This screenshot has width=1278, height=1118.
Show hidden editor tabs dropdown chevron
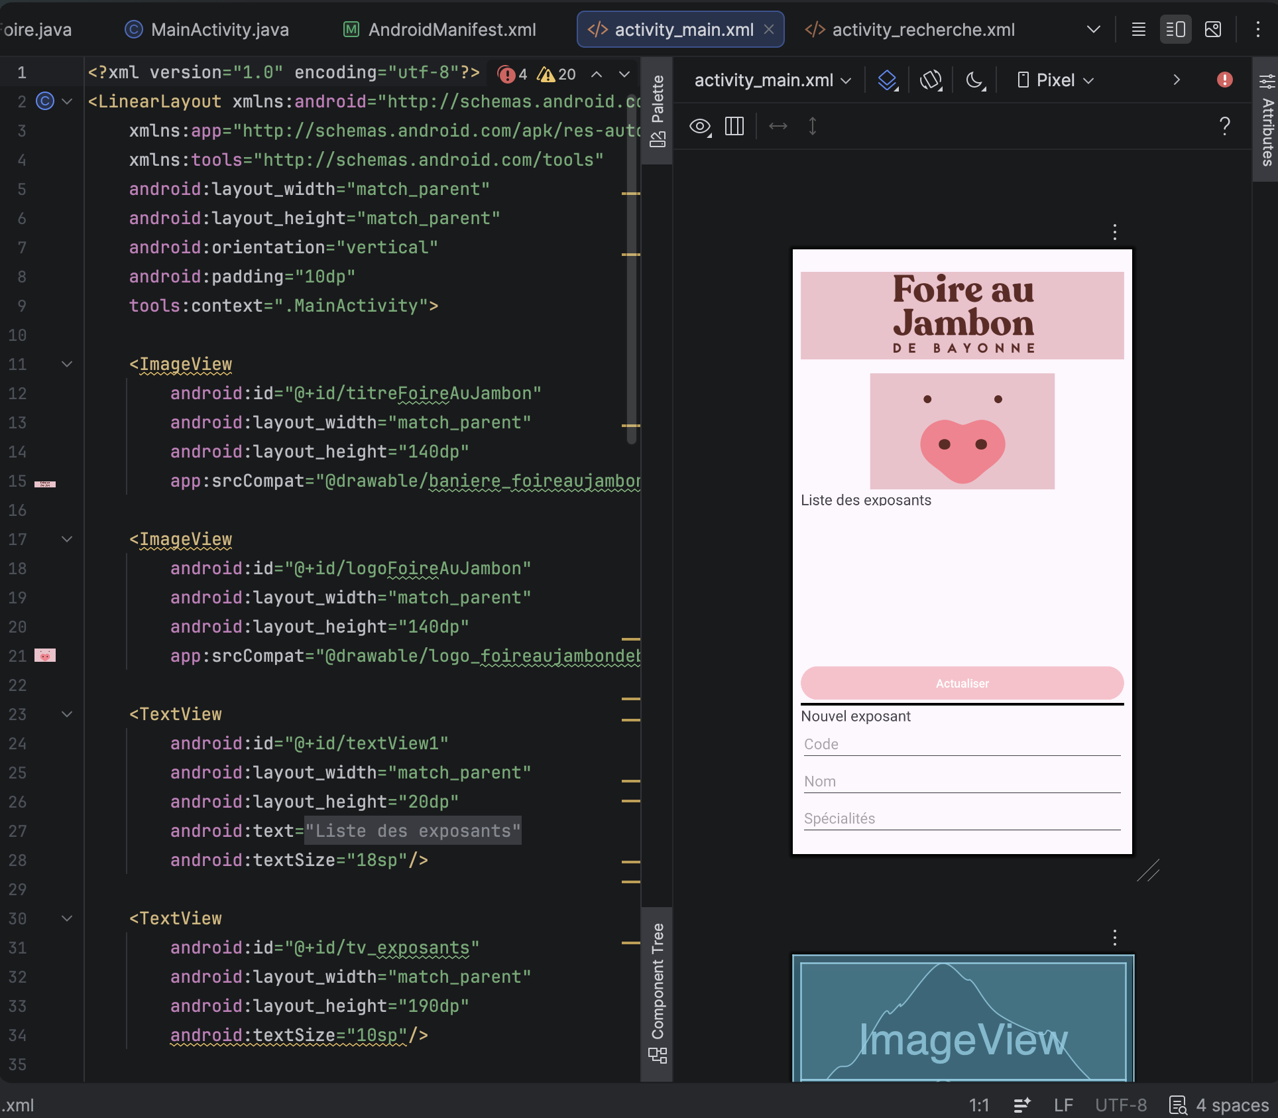pos(1094,29)
